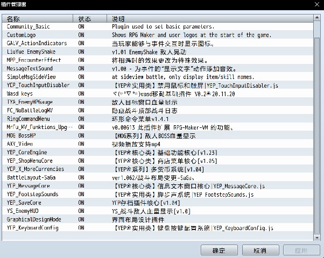Select the MOG BossHP plugin
This screenshot has height=258, width=324.
point(158,135)
